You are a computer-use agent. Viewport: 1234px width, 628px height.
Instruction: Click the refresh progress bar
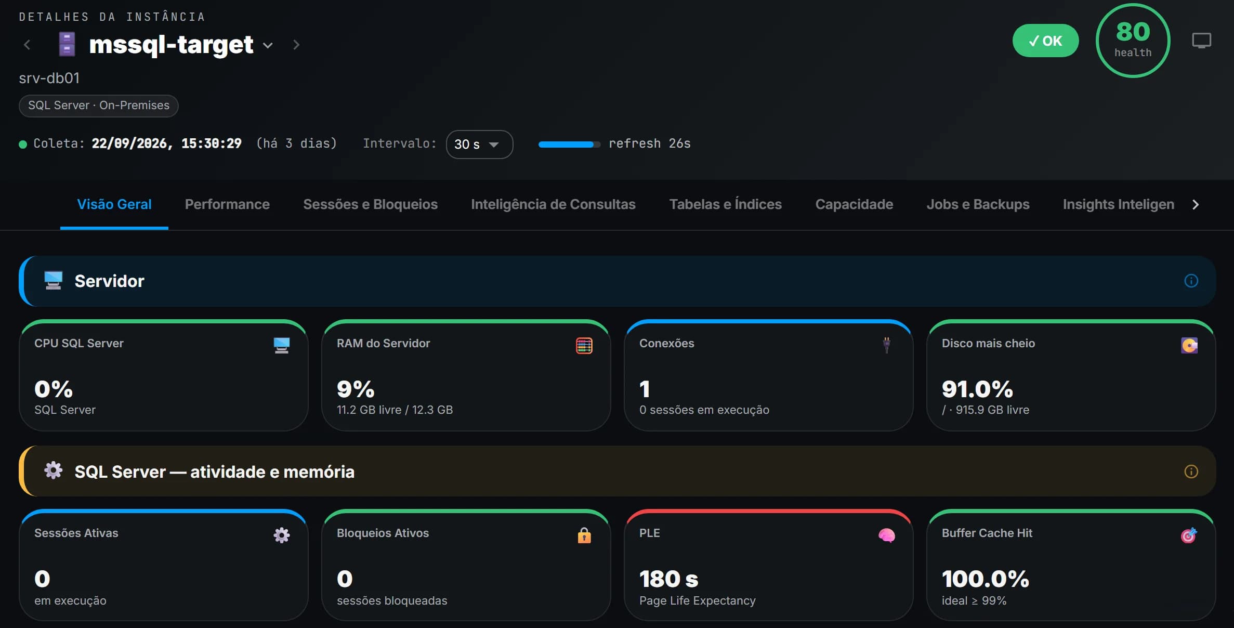(x=569, y=144)
